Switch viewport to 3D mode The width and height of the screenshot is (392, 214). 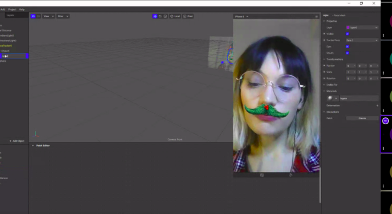click(x=33, y=16)
